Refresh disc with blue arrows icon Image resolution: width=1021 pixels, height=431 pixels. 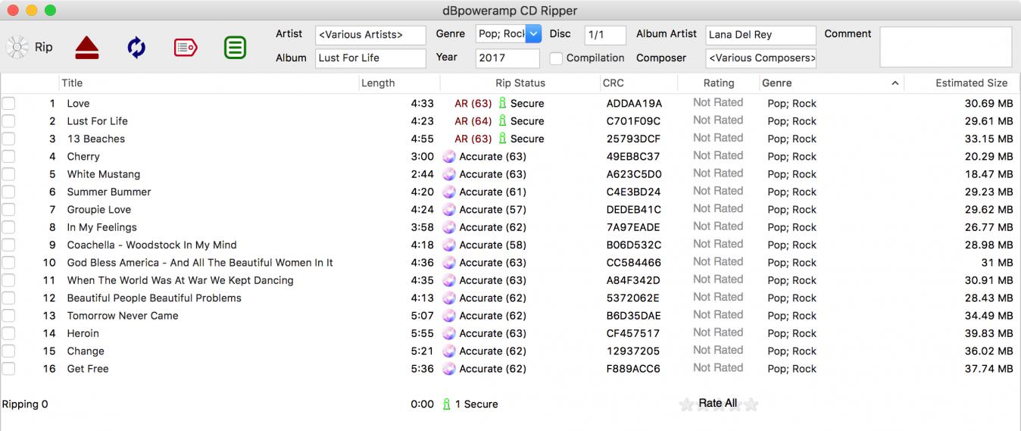coord(136,48)
